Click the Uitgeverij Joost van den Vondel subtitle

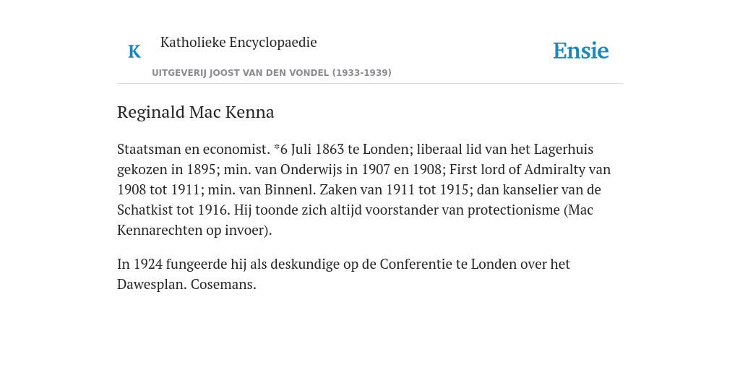pos(272,73)
